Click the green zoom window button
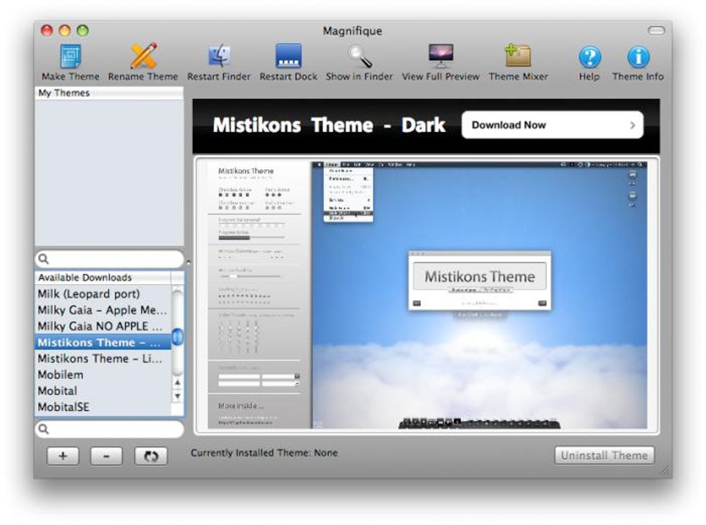 [82, 30]
